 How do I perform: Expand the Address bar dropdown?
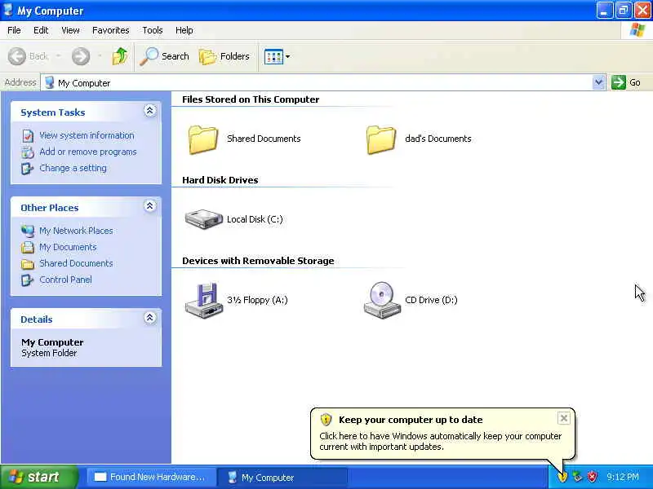(x=598, y=82)
